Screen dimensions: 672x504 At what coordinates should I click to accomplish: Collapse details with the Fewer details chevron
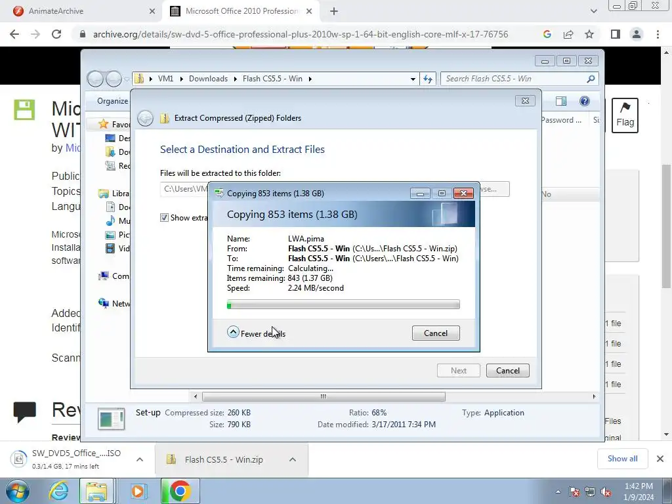pos(233,332)
